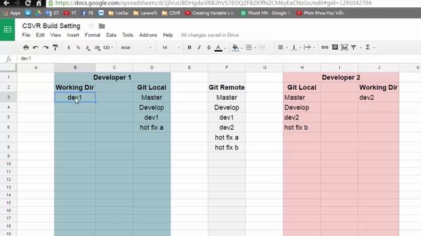Format the cell as percent
Image resolution: width=421 pixels, height=236 pixels.
(78, 47)
